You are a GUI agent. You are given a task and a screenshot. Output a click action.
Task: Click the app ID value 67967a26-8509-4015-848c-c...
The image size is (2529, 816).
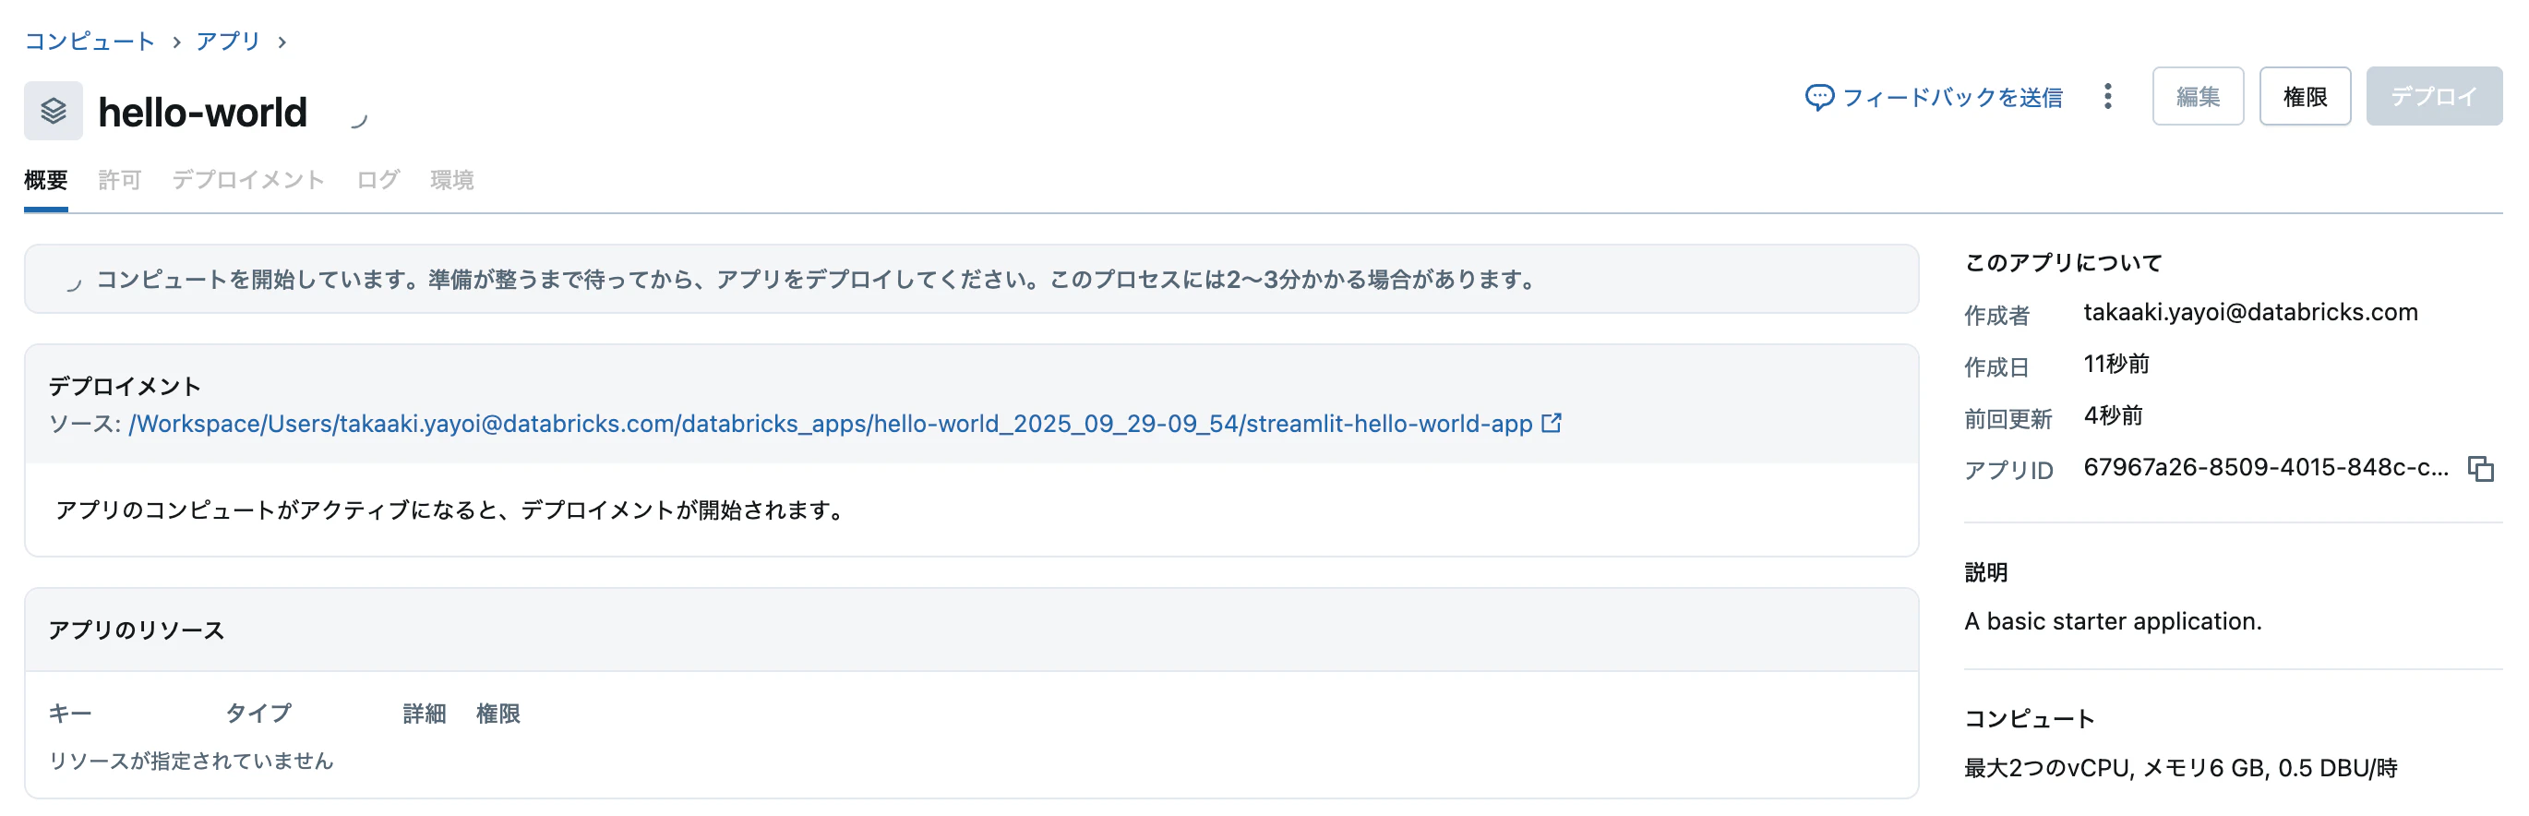(x=2266, y=467)
